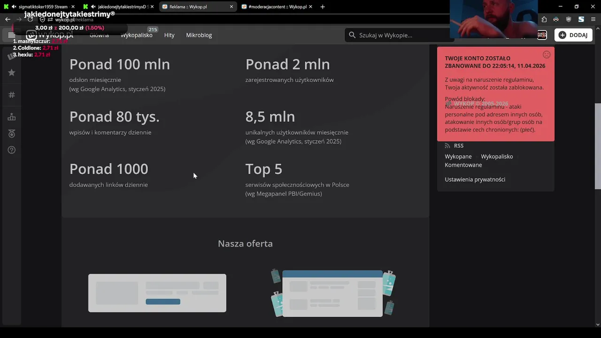Open the Komentowane RSS link

point(463,165)
